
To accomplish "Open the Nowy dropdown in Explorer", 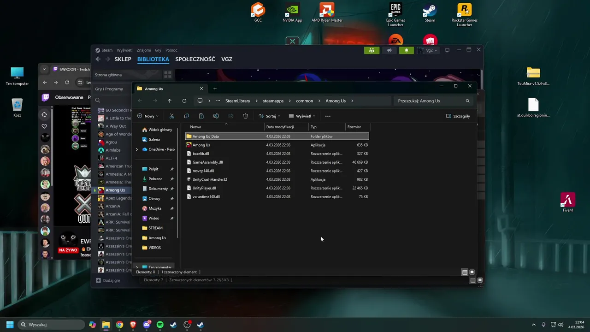I will 148,116.
